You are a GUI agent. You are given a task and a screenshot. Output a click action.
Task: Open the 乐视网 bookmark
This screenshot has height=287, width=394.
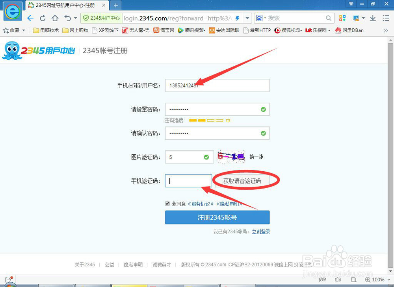click(318, 30)
